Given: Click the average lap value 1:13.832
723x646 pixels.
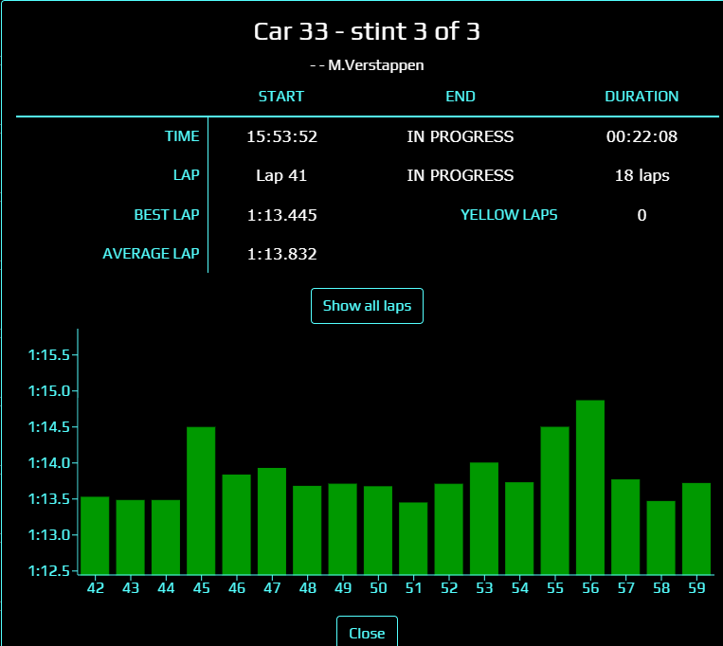Looking at the screenshot, I should [x=281, y=254].
